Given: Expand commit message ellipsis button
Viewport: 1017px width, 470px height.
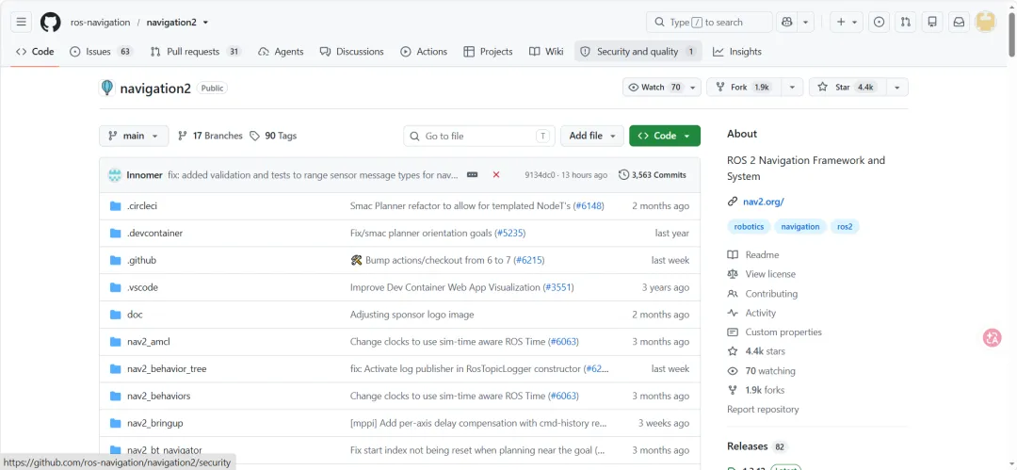Looking at the screenshot, I should point(472,174).
